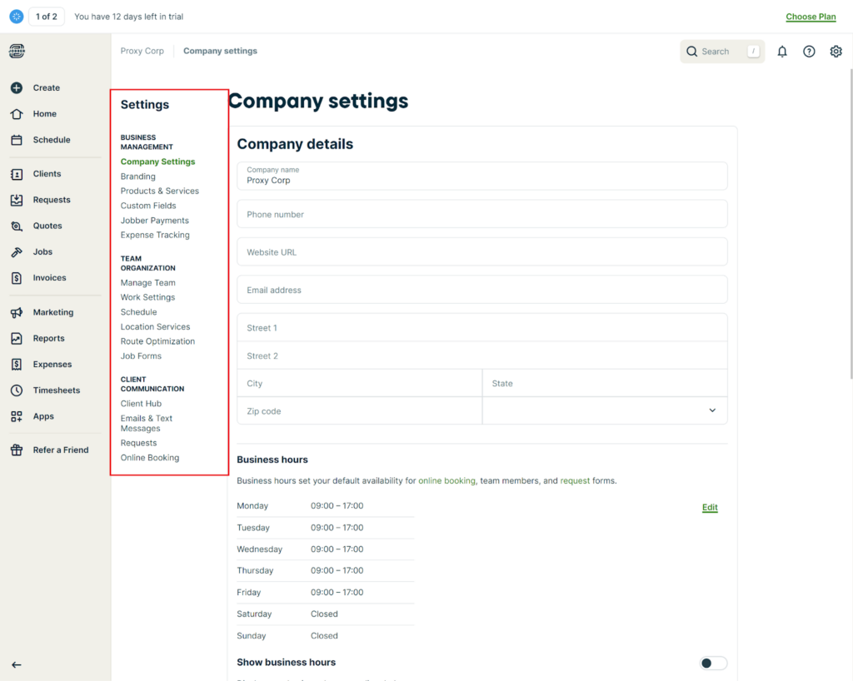
Task: Collapse the sidebar with the left arrow
Action: pyautogui.click(x=17, y=664)
